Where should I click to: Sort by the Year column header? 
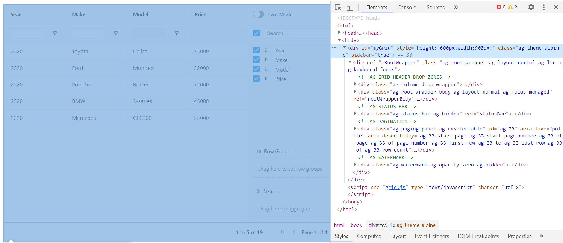click(16, 15)
